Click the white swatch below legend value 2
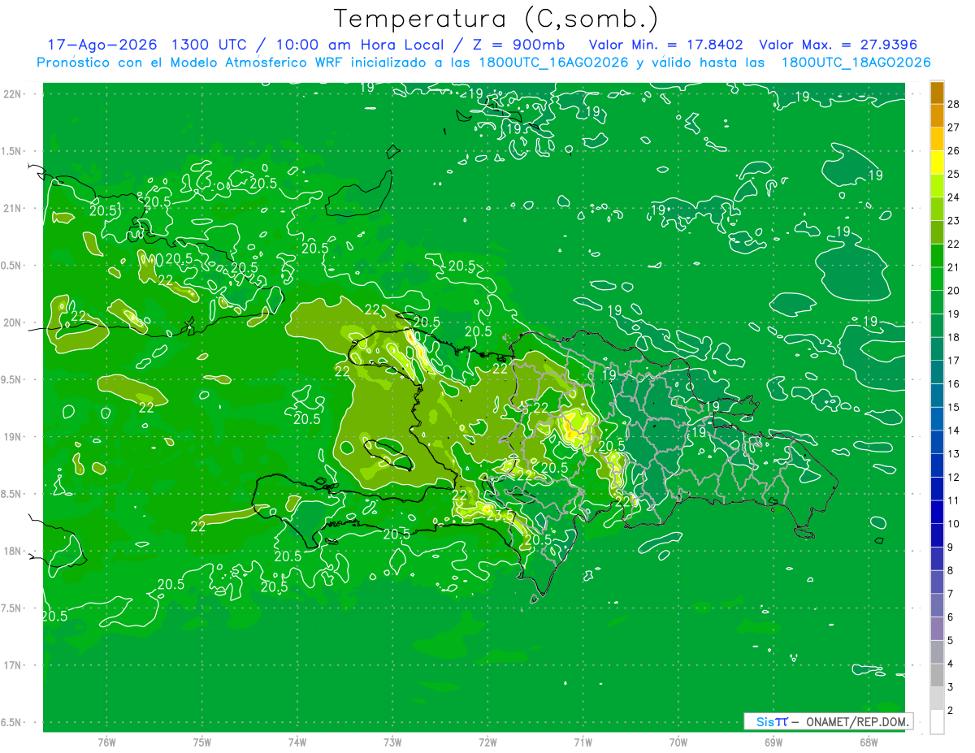The image size is (975, 753). 937,722
